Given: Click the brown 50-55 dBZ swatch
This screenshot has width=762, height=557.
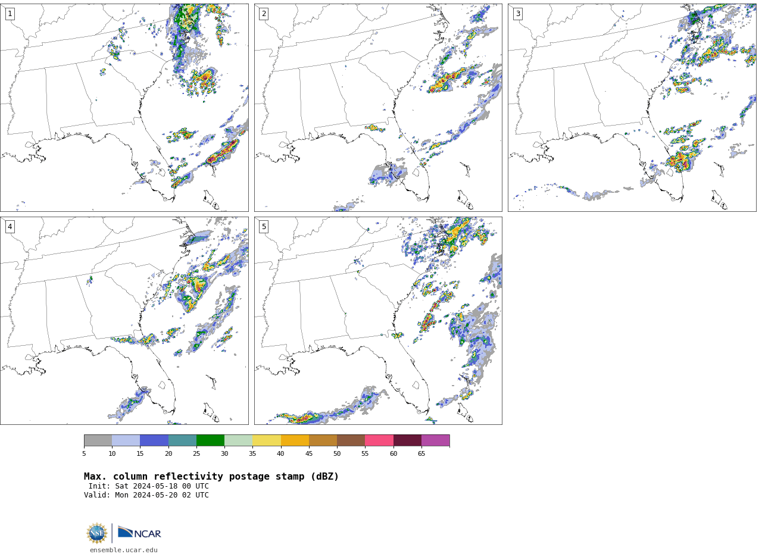Looking at the screenshot, I should 351,440.
